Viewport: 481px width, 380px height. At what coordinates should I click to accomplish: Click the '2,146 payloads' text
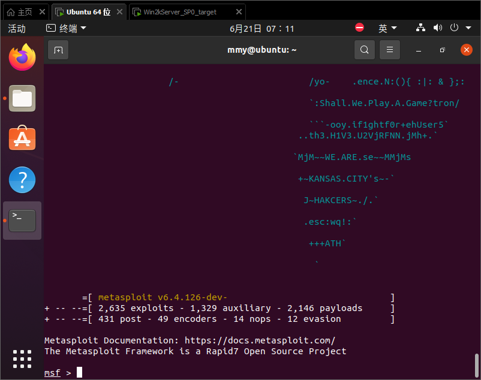point(325,308)
